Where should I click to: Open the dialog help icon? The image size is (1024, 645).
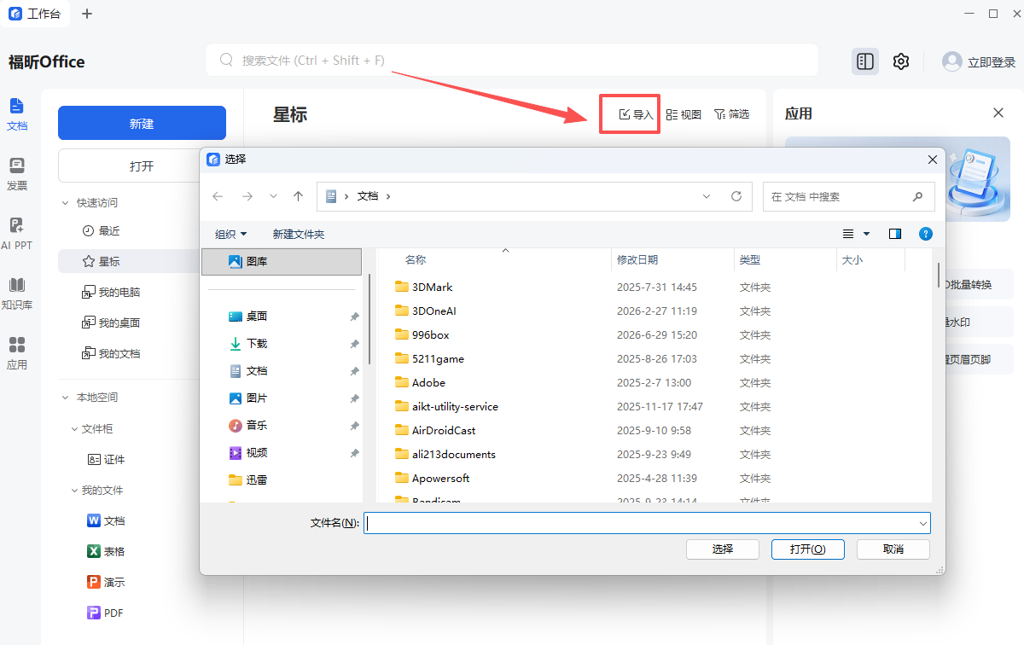(925, 234)
